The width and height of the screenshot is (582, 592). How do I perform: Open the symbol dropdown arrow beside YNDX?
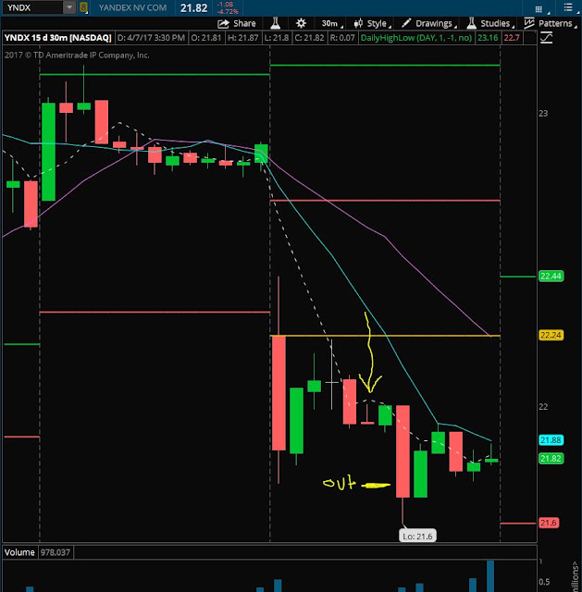pos(69,7)
